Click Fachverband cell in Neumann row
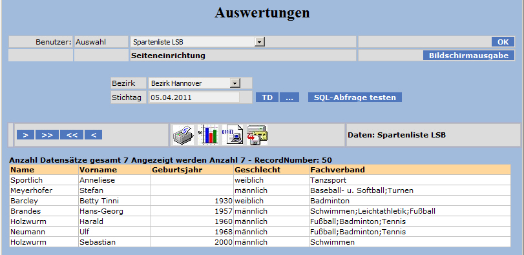Screen dimensions: 524x255 tap(410, 232)
